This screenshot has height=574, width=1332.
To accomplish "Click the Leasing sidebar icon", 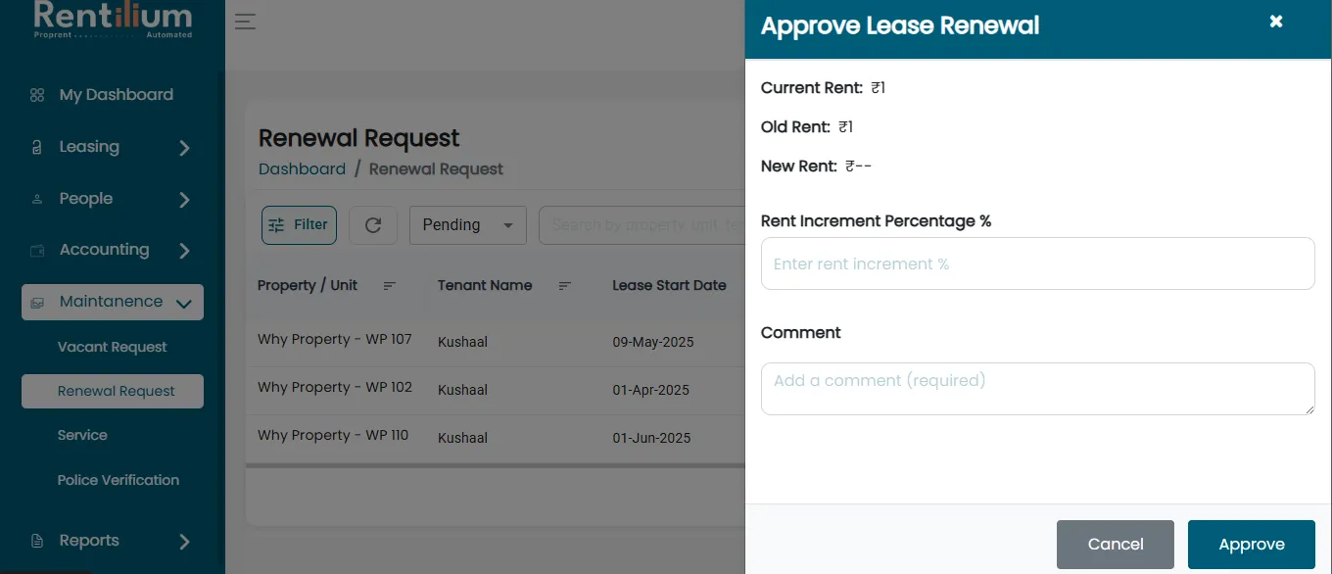I will pyautogui.click(x=37, y=147).
